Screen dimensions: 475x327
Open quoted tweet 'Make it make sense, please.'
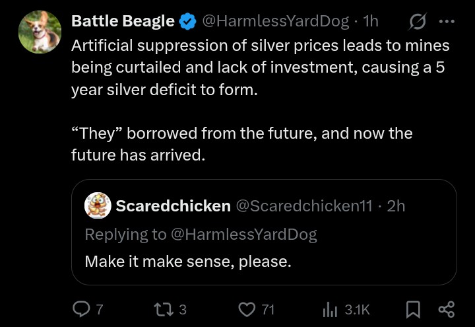[x=188, y=261]
